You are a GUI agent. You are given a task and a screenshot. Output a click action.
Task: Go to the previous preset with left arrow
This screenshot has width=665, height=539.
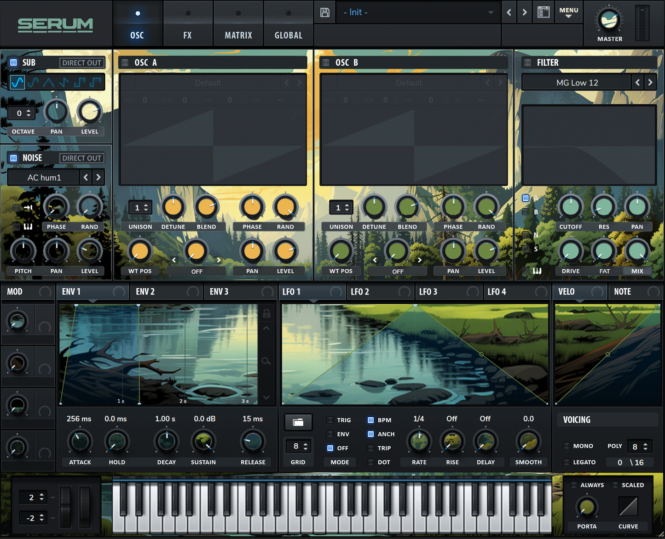(509, 12)
